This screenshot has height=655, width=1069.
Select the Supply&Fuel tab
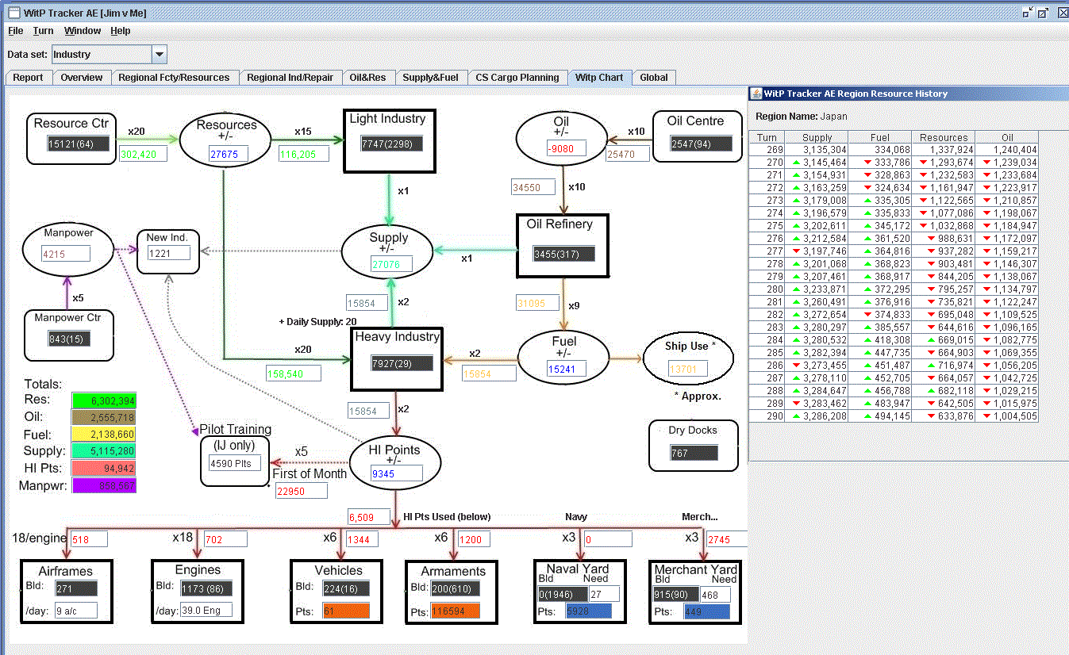click(x=430, y=78)
